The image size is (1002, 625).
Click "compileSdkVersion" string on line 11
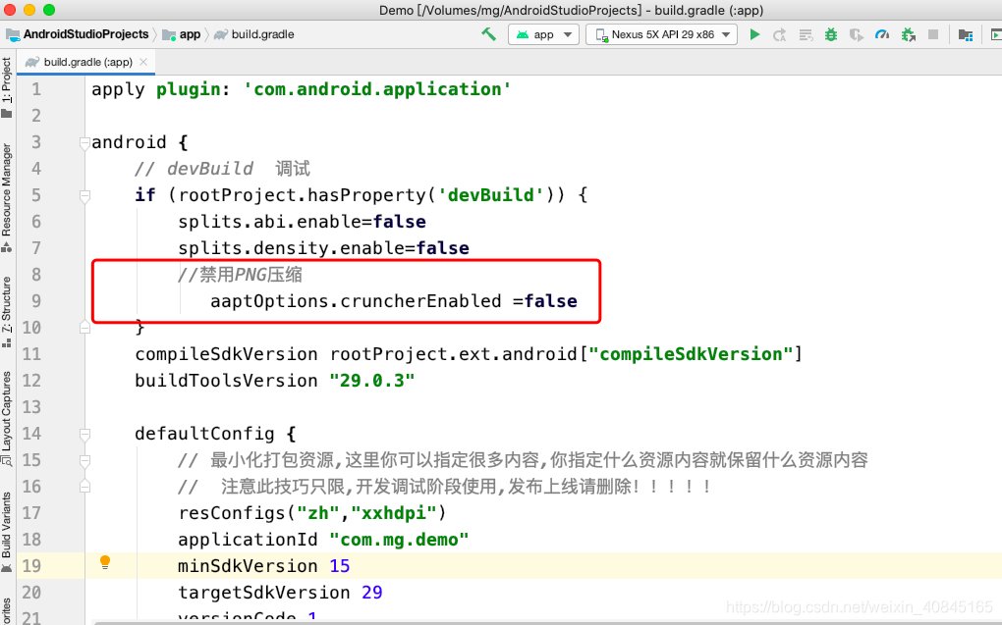(x=691, y=354)
